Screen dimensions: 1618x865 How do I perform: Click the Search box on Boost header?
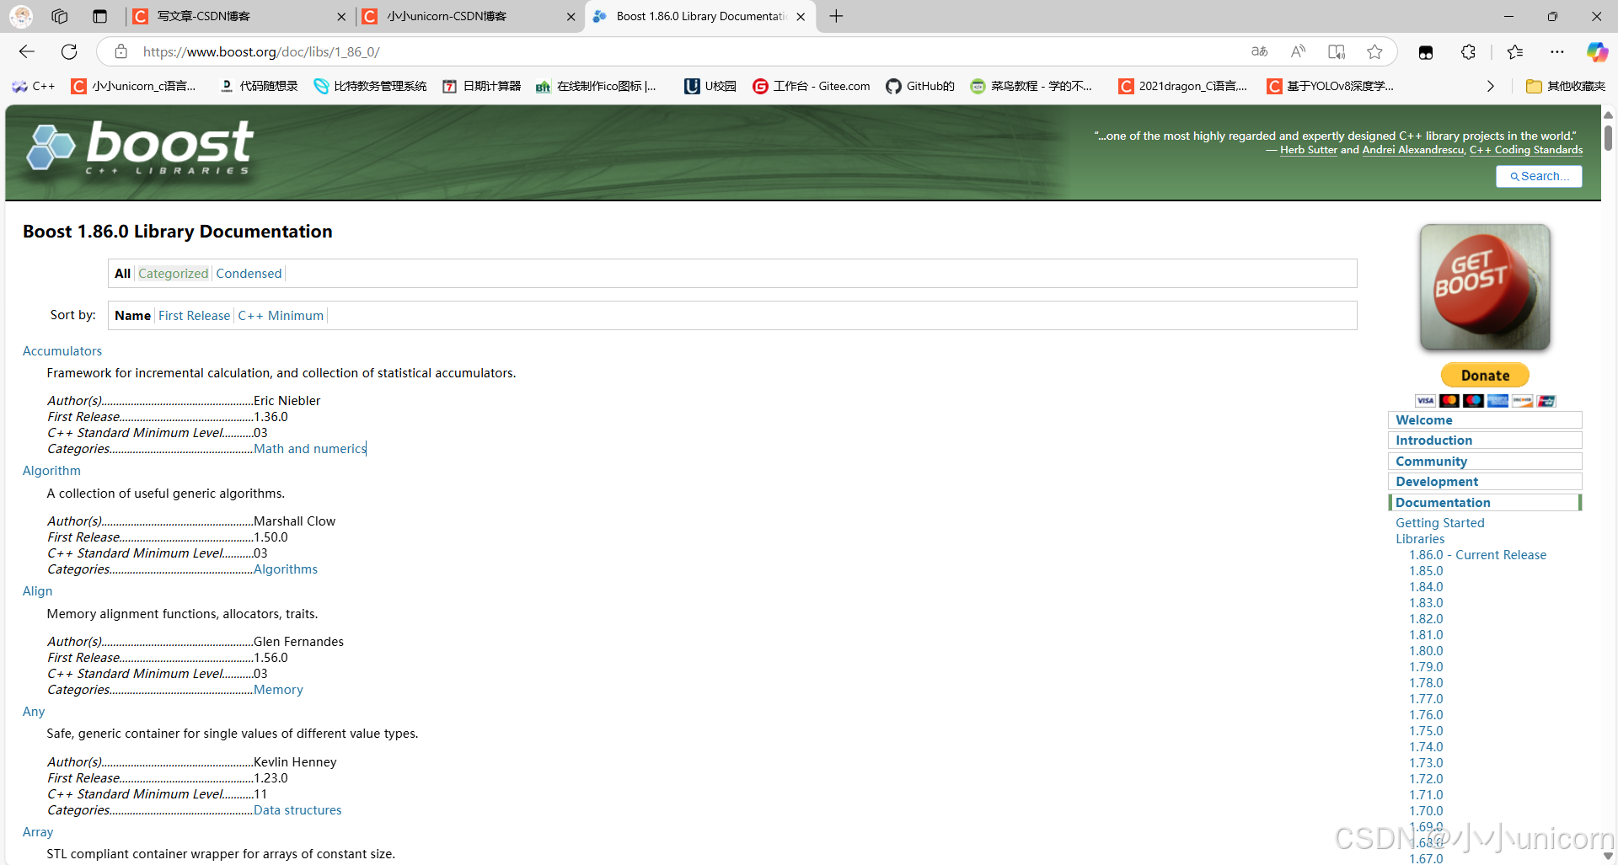tap(1539, 176)
